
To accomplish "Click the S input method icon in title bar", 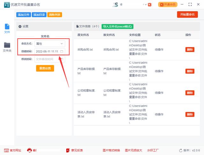I will 115,5.
